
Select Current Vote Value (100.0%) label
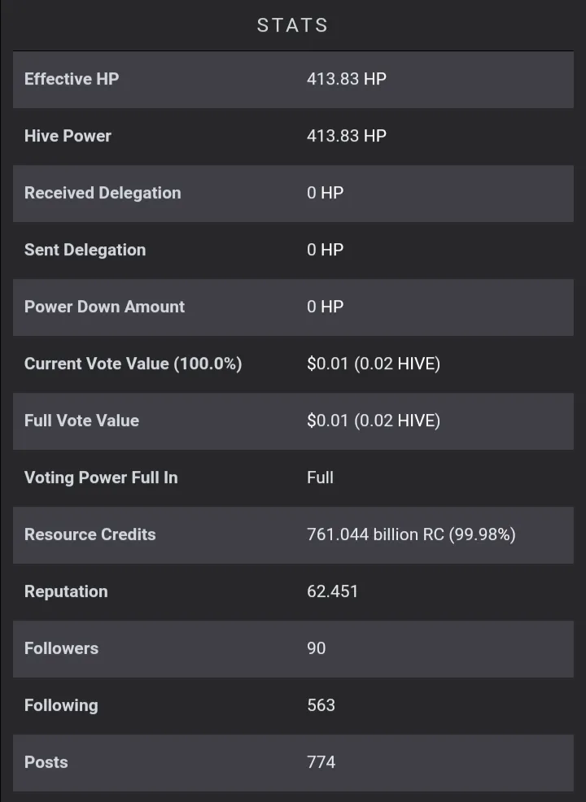pyautogui.click(x=133, y=364)
